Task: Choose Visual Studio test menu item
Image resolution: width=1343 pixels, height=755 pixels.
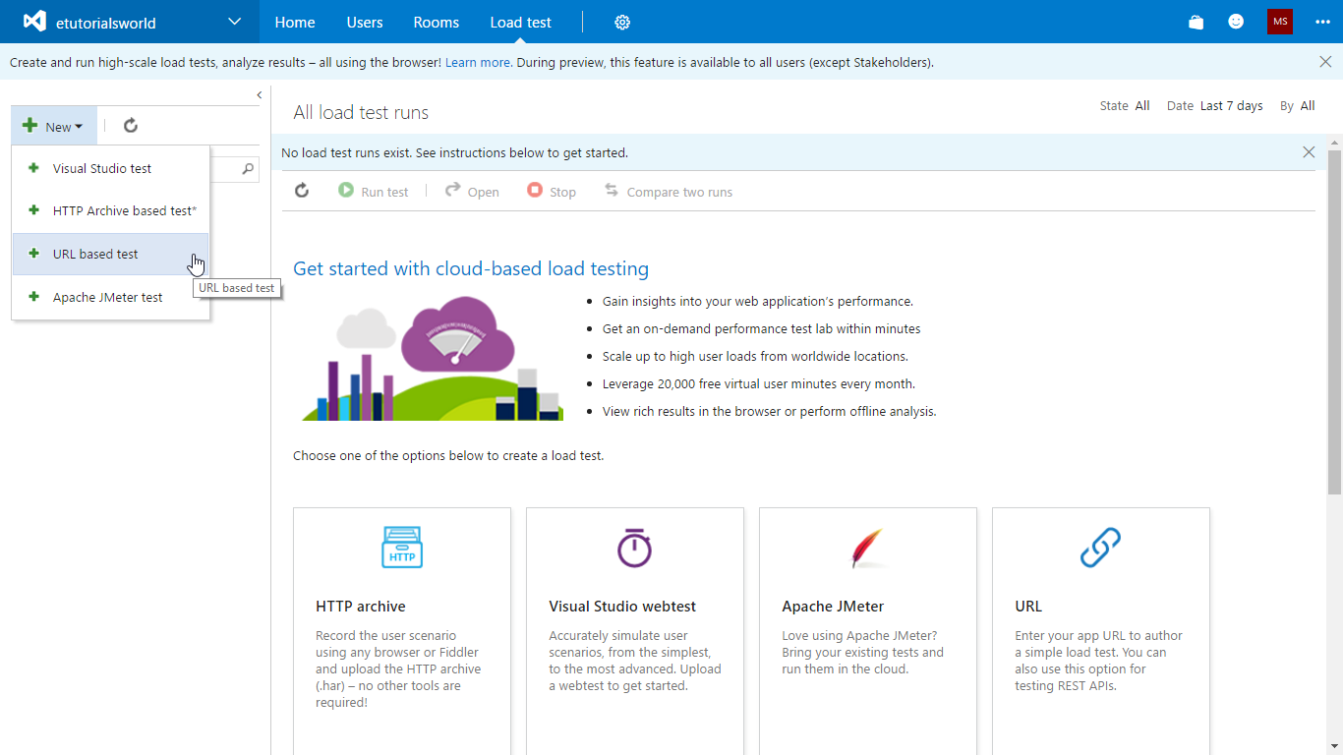Action: [x=110, y=168]
